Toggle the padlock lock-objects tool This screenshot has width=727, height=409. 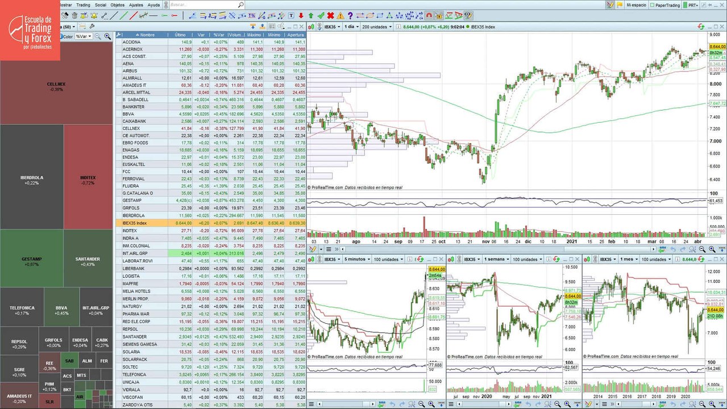click(438, 15)
